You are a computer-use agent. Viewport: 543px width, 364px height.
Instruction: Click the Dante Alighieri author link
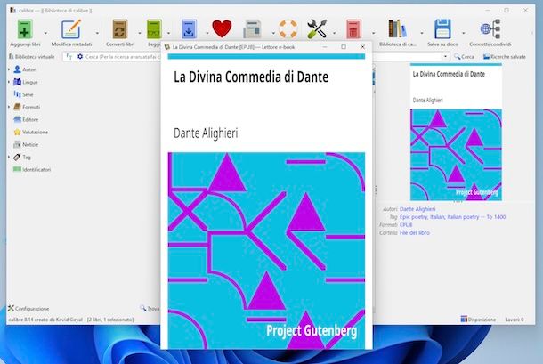pyautogui.click(x=417, y=208)
